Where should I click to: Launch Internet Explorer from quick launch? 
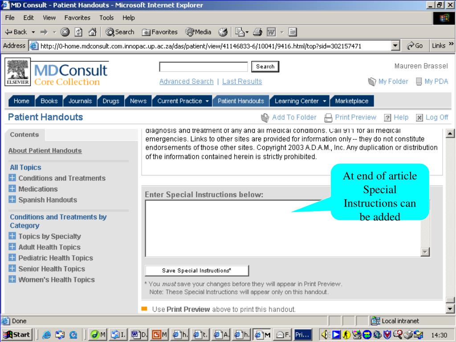point(46,335)
